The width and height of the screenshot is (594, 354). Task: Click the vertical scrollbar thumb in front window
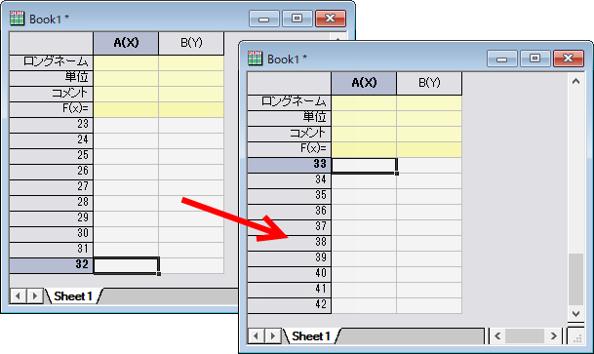pyautogui.click(x=575, y=279)
